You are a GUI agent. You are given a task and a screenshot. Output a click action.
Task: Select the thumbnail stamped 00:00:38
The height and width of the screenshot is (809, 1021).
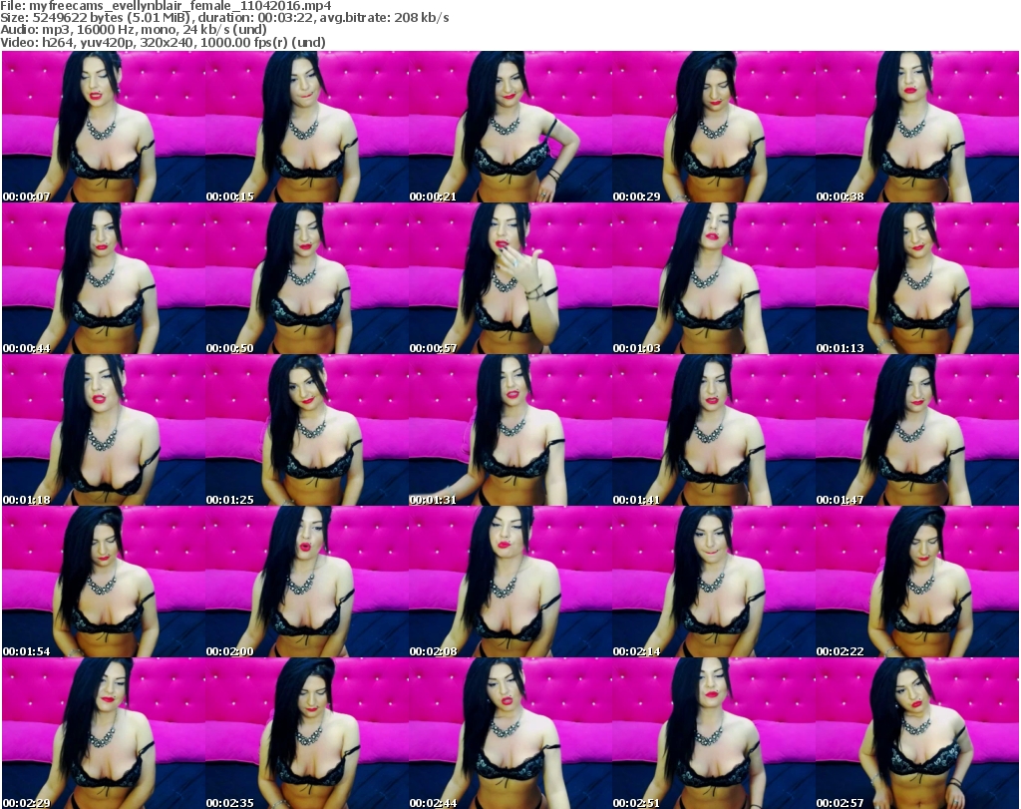(x=917, y=127)
